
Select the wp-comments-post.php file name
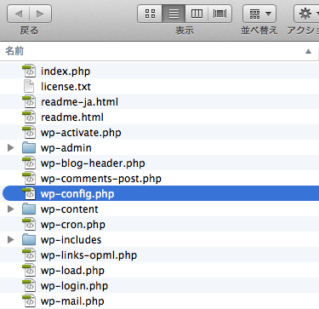pos(101,179)
